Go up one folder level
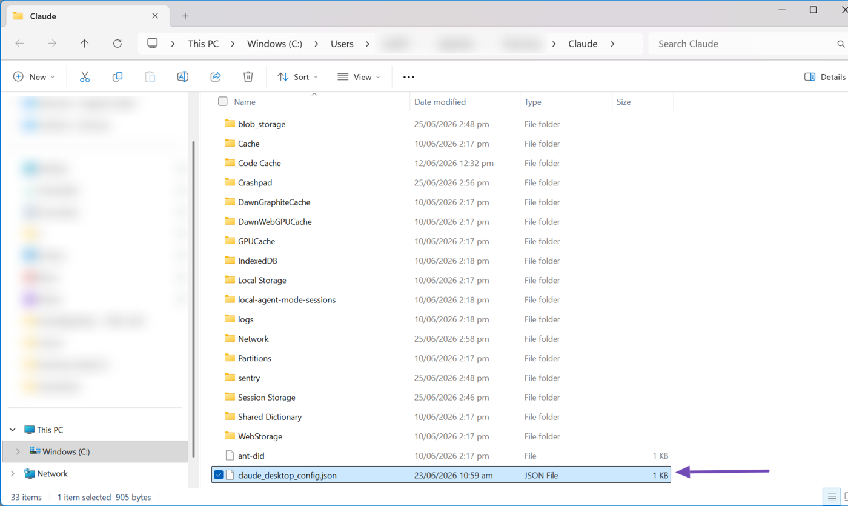 (85, 44)
